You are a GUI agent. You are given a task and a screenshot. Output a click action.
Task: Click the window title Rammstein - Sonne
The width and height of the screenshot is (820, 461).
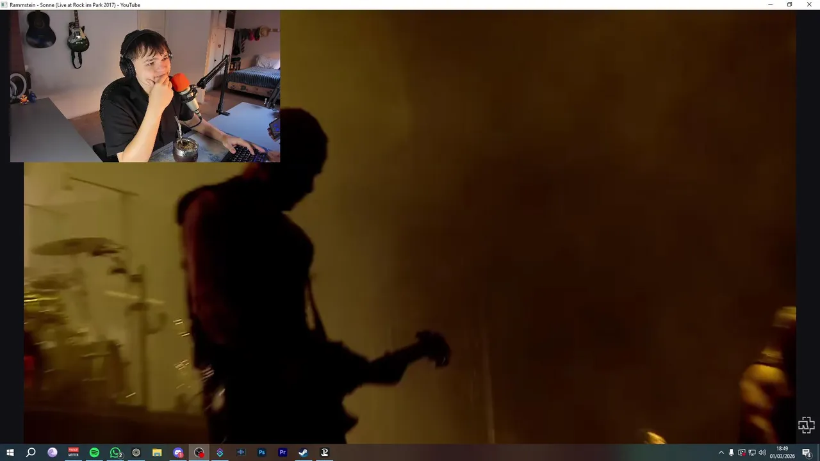[x=75, y=5]
